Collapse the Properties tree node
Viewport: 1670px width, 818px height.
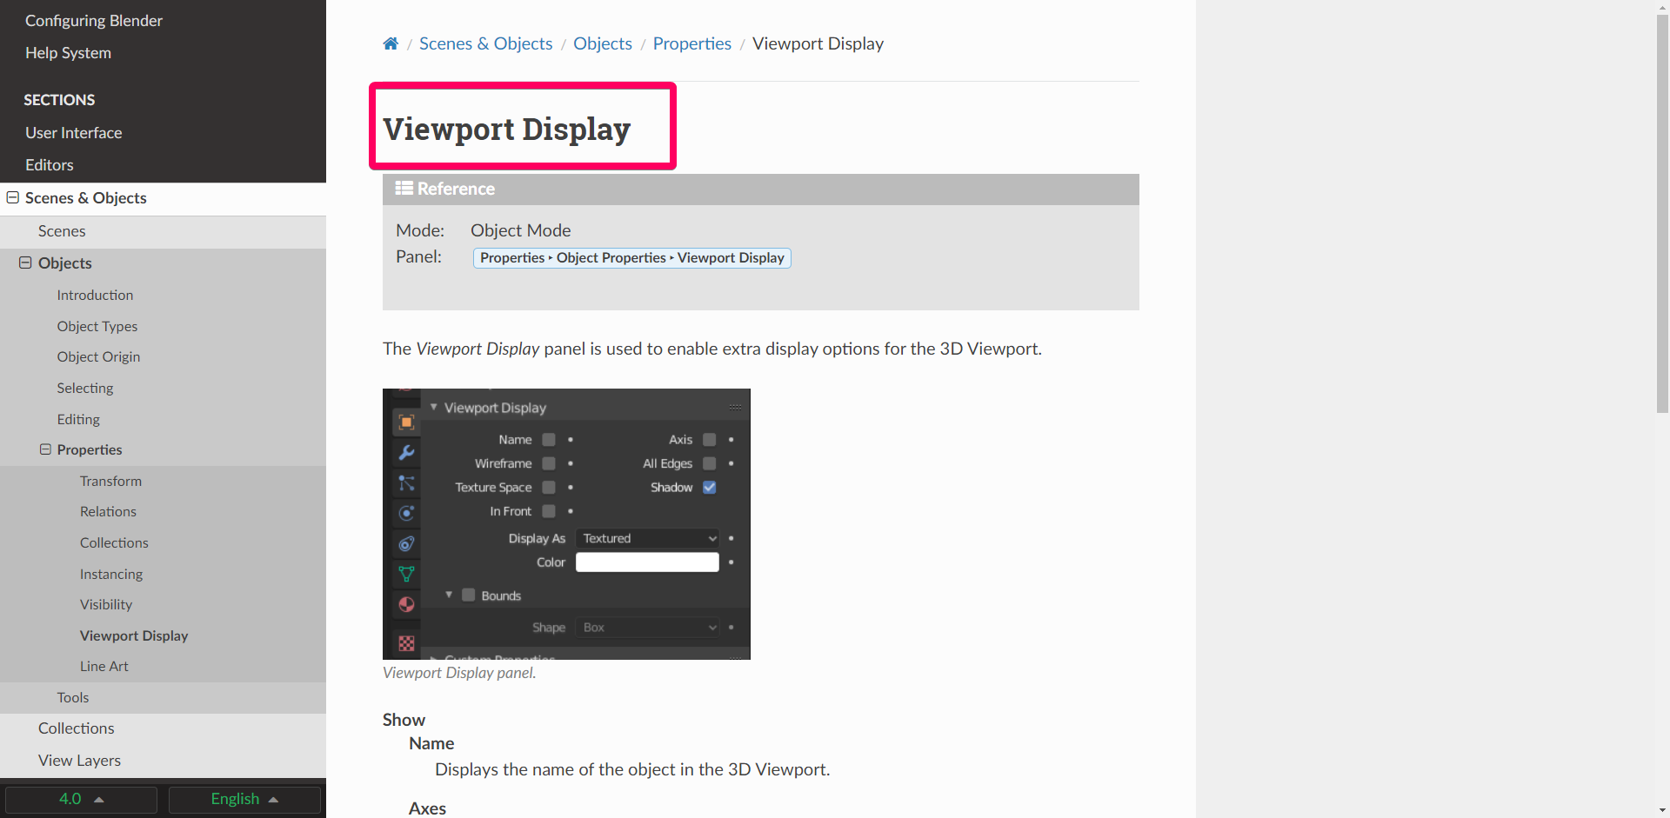pyautogui.click(x=45, y=449)
